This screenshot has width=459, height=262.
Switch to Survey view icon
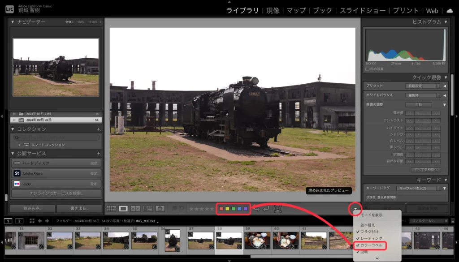(x=147, y=209)
